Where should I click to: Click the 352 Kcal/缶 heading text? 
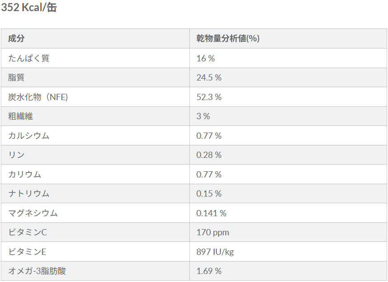tap(29, 8)
